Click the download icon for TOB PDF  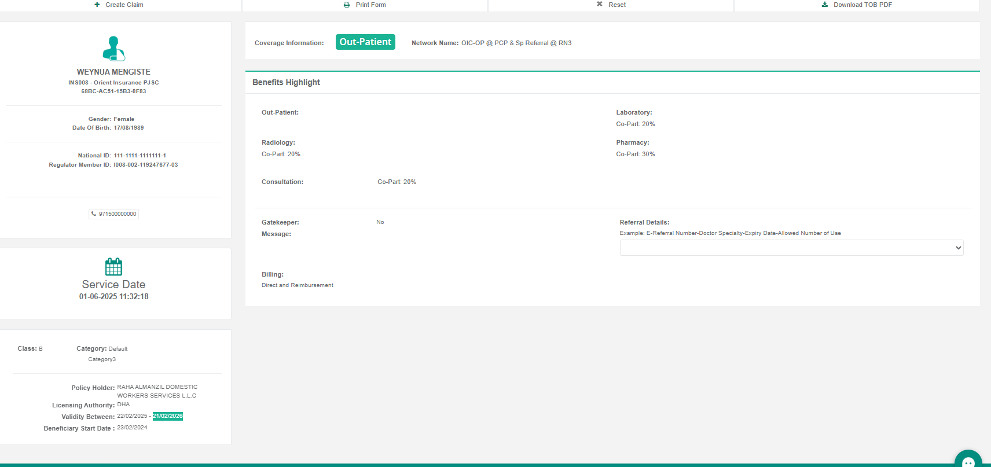click(x=825, y=5)
